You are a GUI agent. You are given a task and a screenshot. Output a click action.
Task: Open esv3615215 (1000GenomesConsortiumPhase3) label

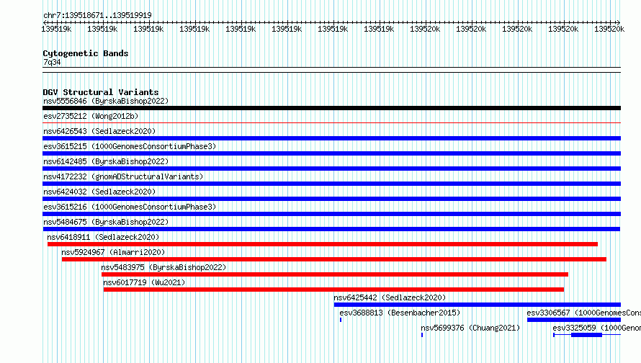130,146
